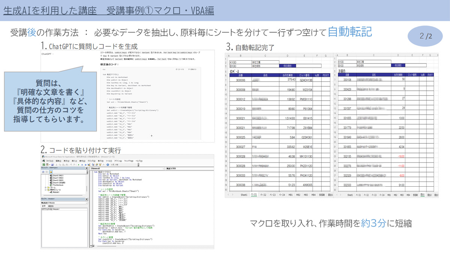Close the Project - VBAProject pane

87,168
